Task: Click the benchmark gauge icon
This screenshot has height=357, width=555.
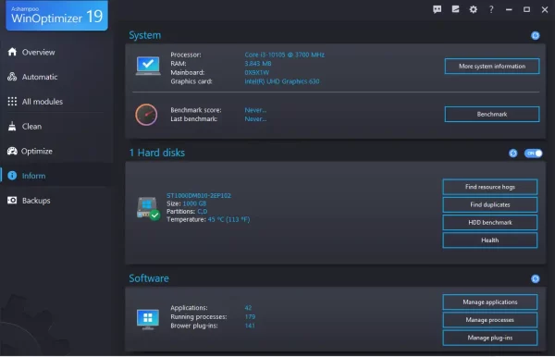Action: [146, 115]
